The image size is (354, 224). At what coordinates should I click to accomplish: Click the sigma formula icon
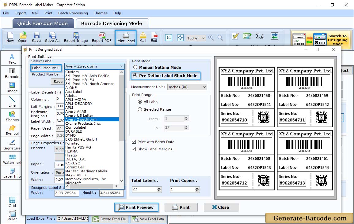point(259,36)
